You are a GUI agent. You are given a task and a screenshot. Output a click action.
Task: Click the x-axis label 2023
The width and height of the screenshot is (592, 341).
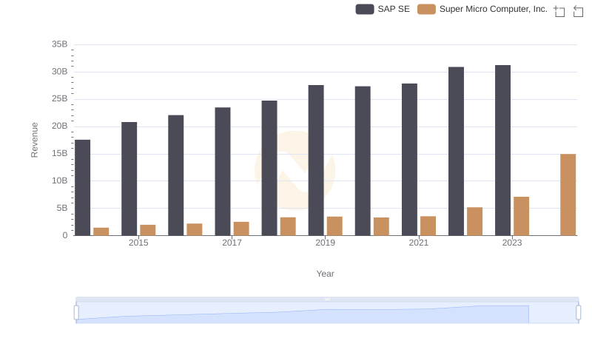click(512, 243)
